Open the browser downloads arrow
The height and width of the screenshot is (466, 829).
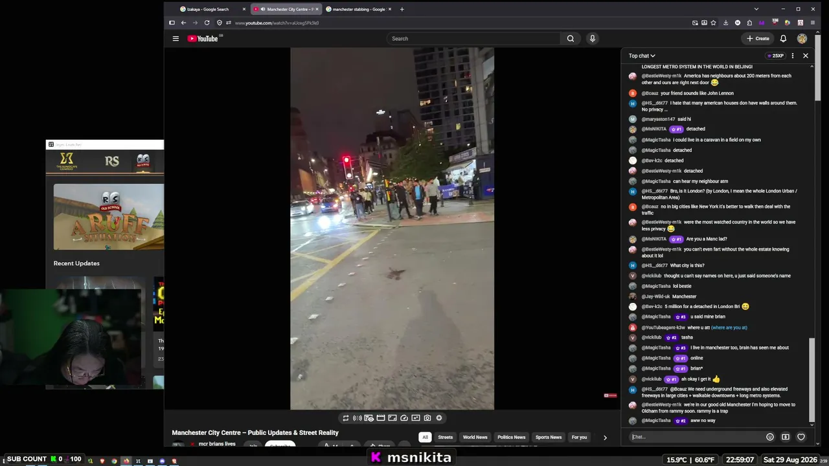pos(725,23)
